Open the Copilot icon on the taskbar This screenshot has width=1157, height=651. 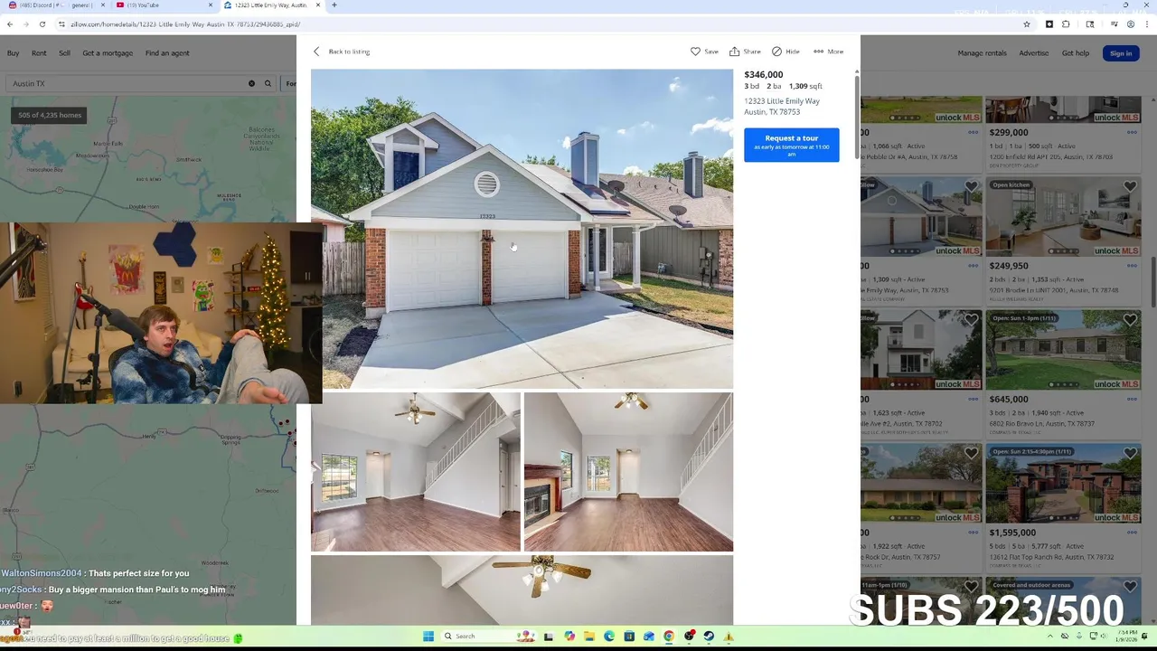(x=569, y=637)
